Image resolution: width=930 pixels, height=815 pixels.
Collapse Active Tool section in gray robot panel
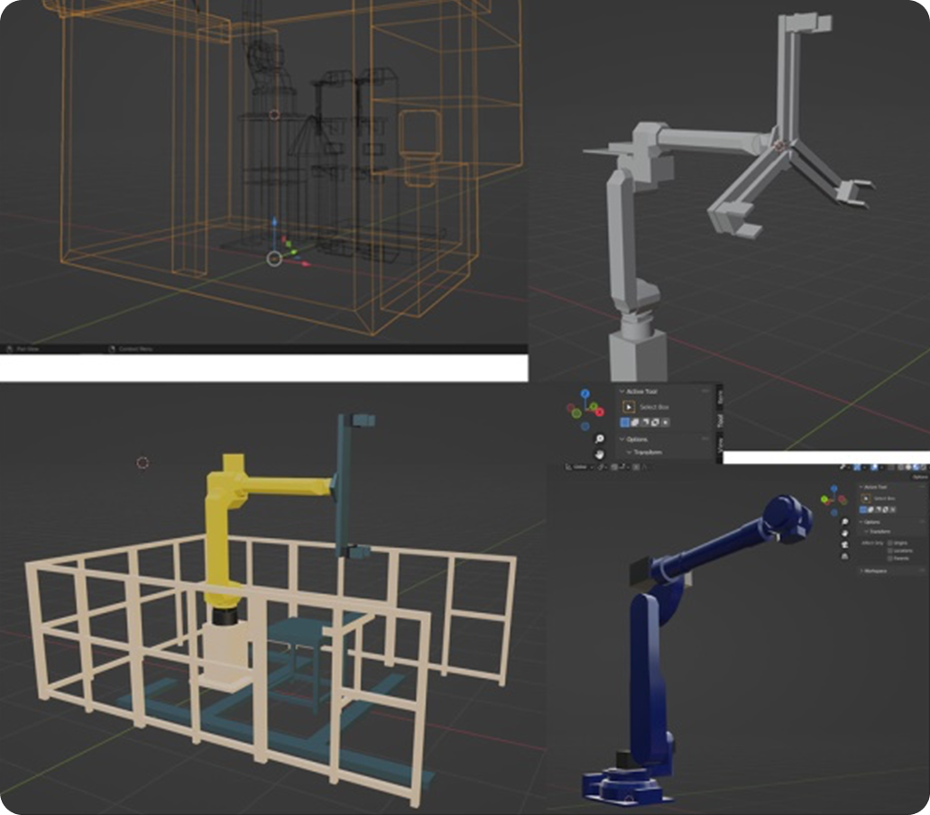click(x=622, y=391)
